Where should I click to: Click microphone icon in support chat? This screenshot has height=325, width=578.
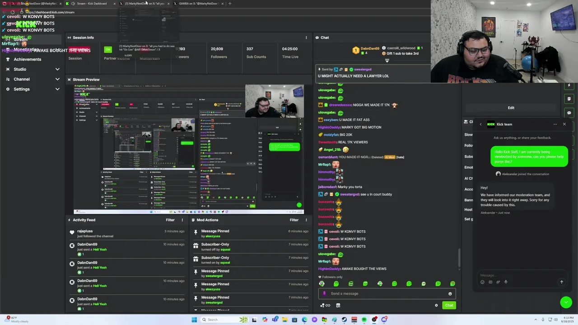coord(506,282)
